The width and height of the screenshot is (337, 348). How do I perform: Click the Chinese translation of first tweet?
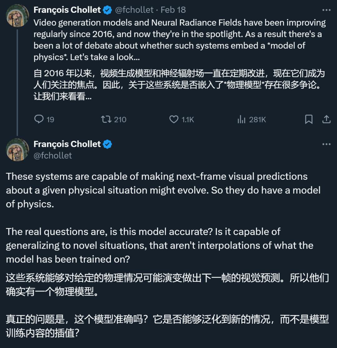179,85
